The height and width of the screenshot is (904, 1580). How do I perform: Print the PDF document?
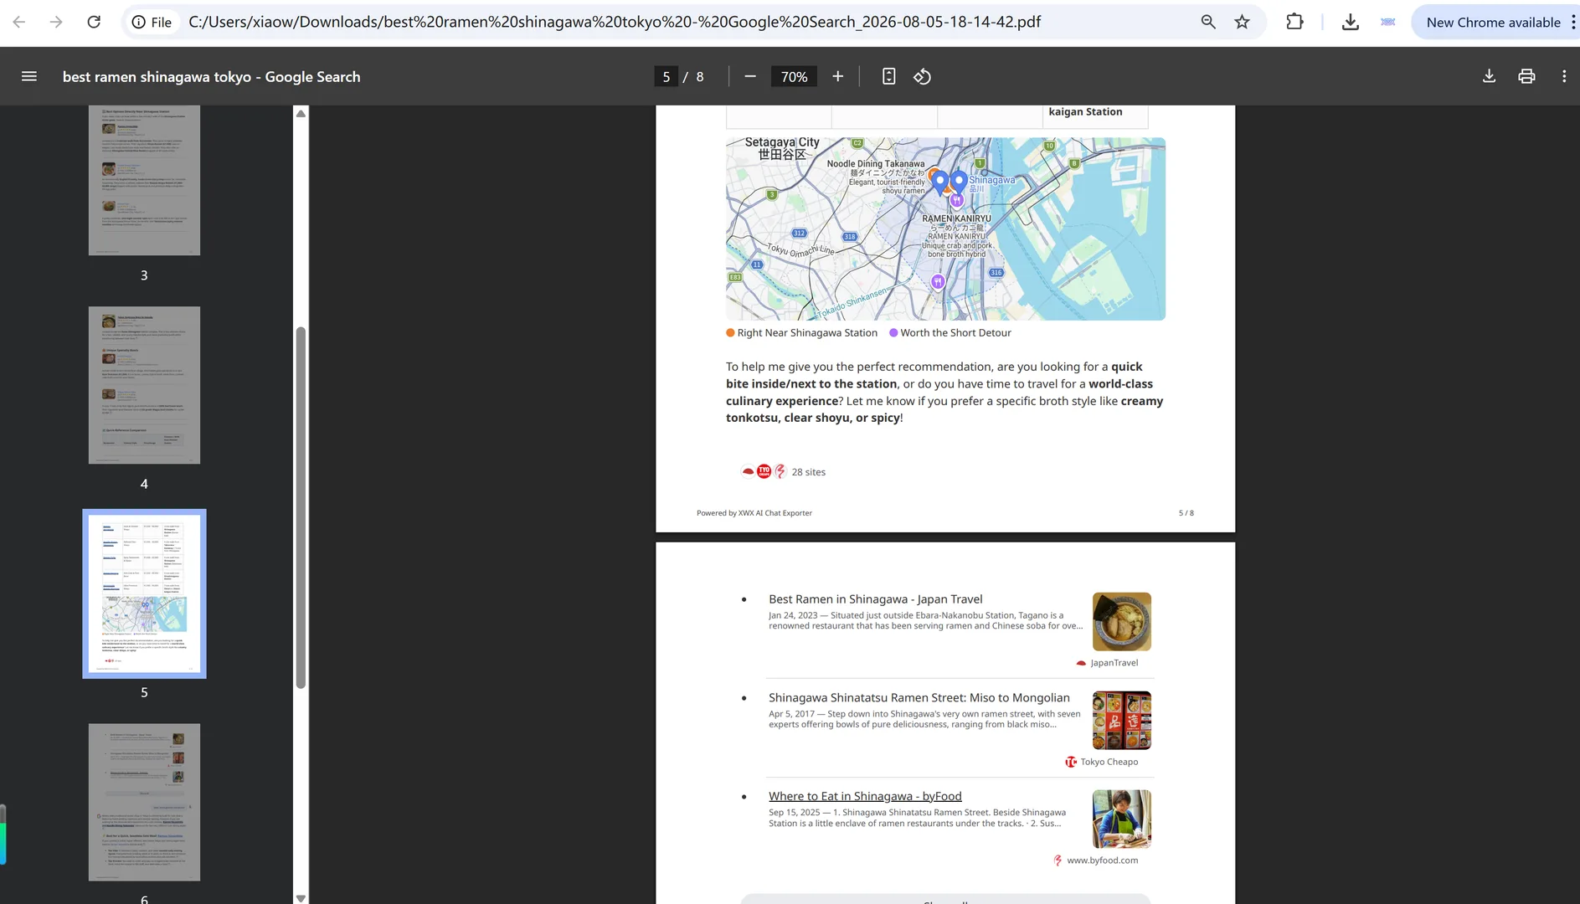point(1526,76)
